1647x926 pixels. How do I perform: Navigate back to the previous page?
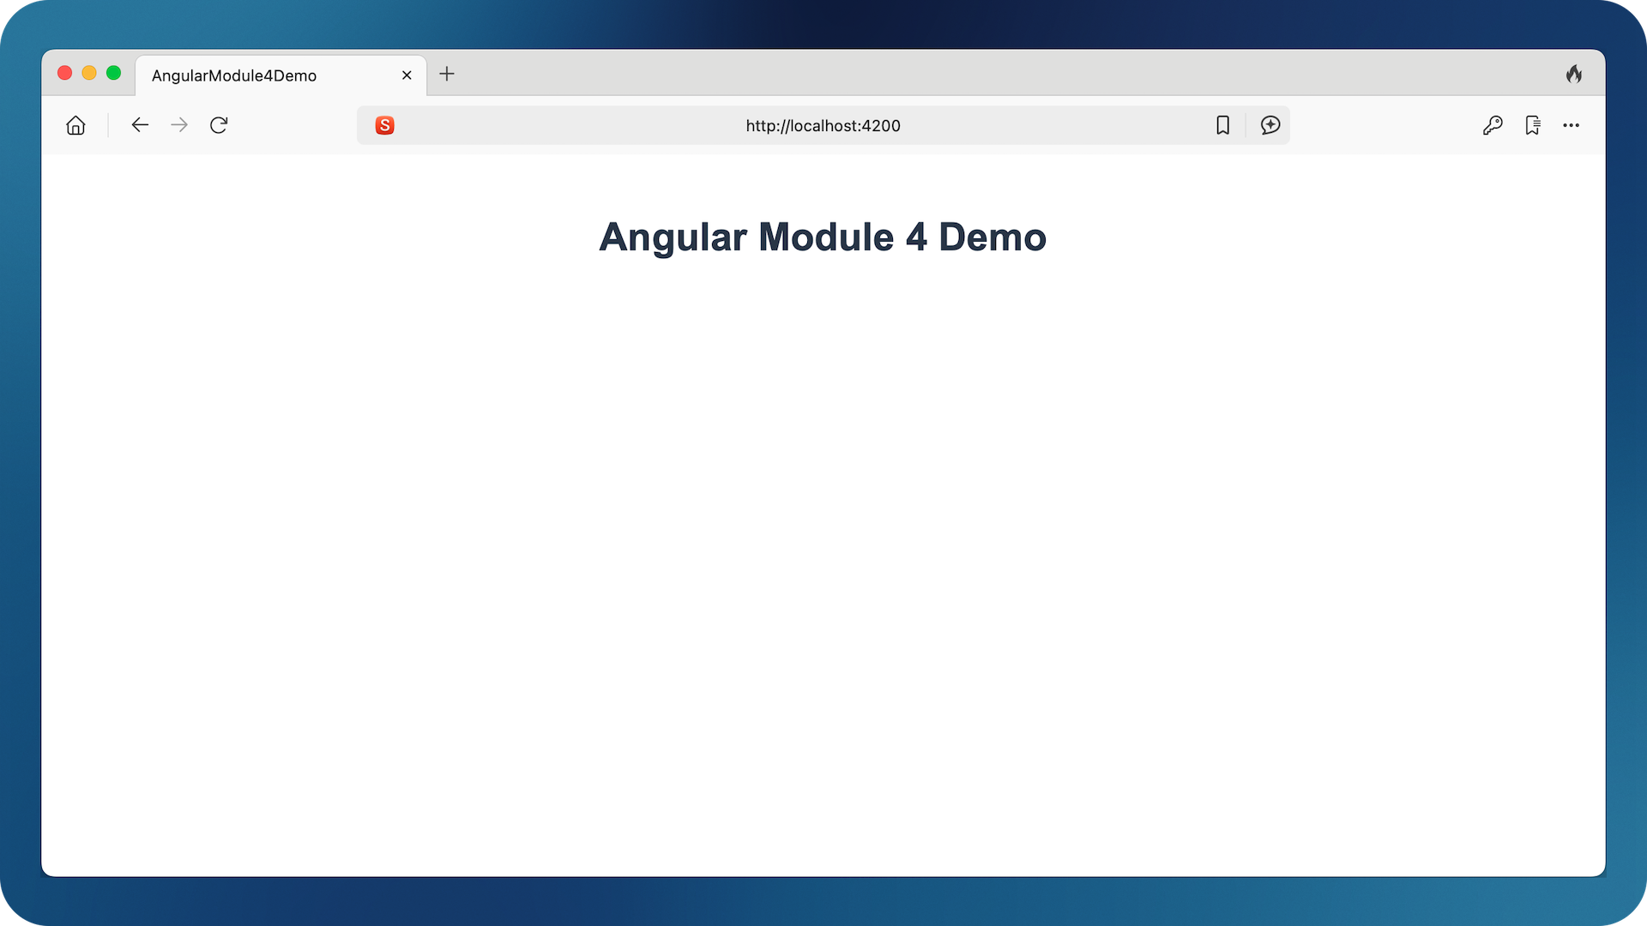140,125
